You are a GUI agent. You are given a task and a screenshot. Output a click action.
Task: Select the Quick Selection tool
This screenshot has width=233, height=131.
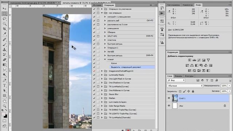(4, 24)
